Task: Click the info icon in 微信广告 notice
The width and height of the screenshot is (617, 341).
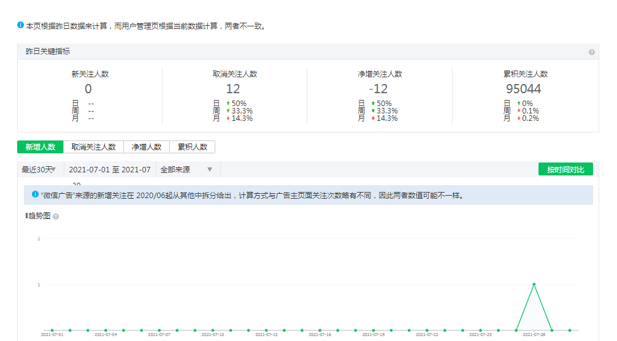Action: (x=35, y=194)
